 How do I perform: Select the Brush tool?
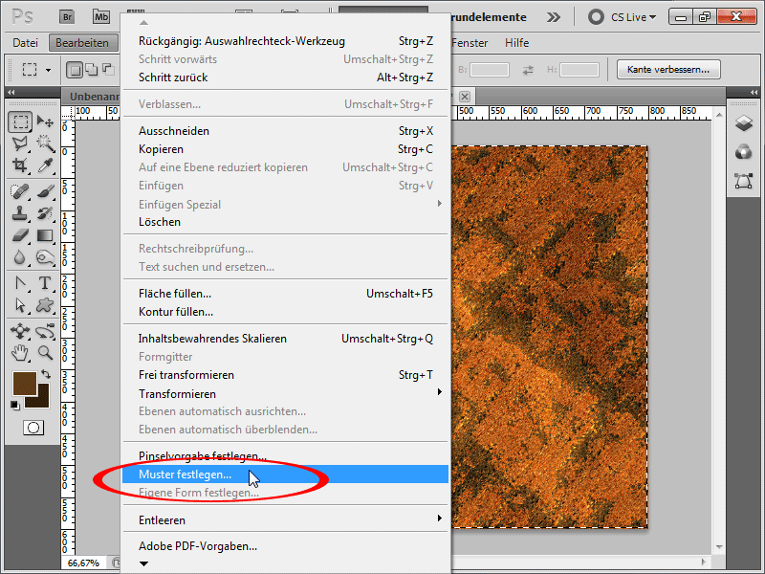(45, 191)
